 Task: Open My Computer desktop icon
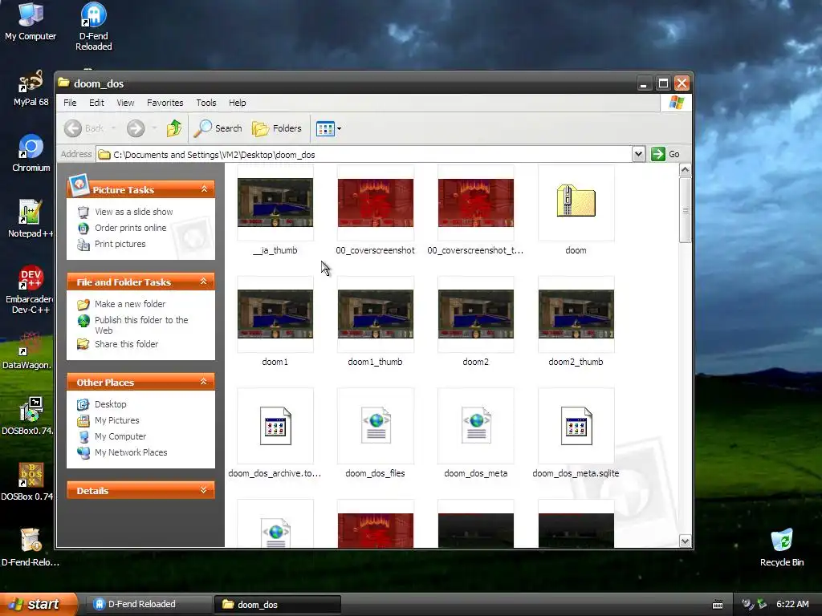click(x=31, y=21)
